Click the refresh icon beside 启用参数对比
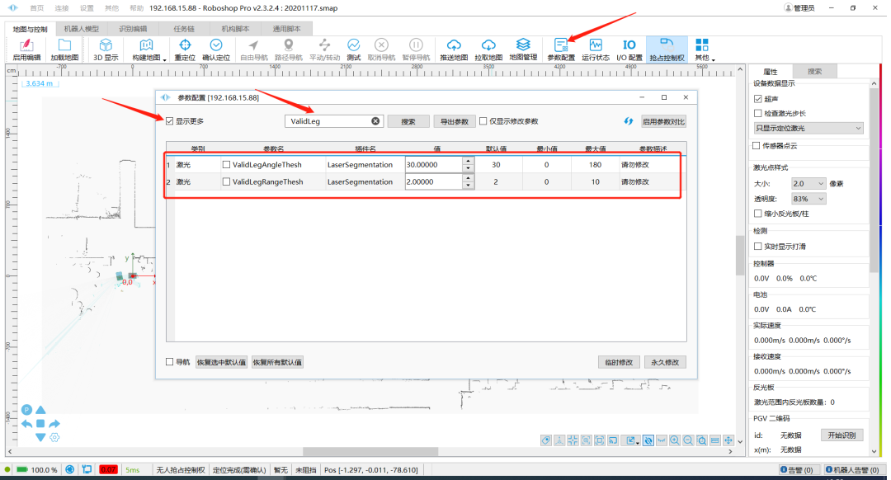 (x=628, y=121)
